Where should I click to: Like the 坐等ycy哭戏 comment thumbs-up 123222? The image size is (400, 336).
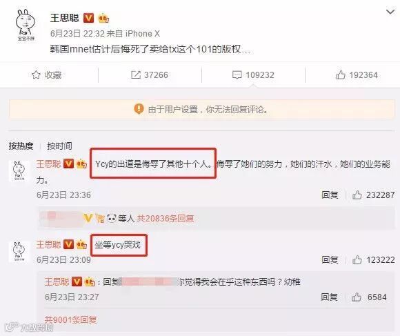point(357,260)
